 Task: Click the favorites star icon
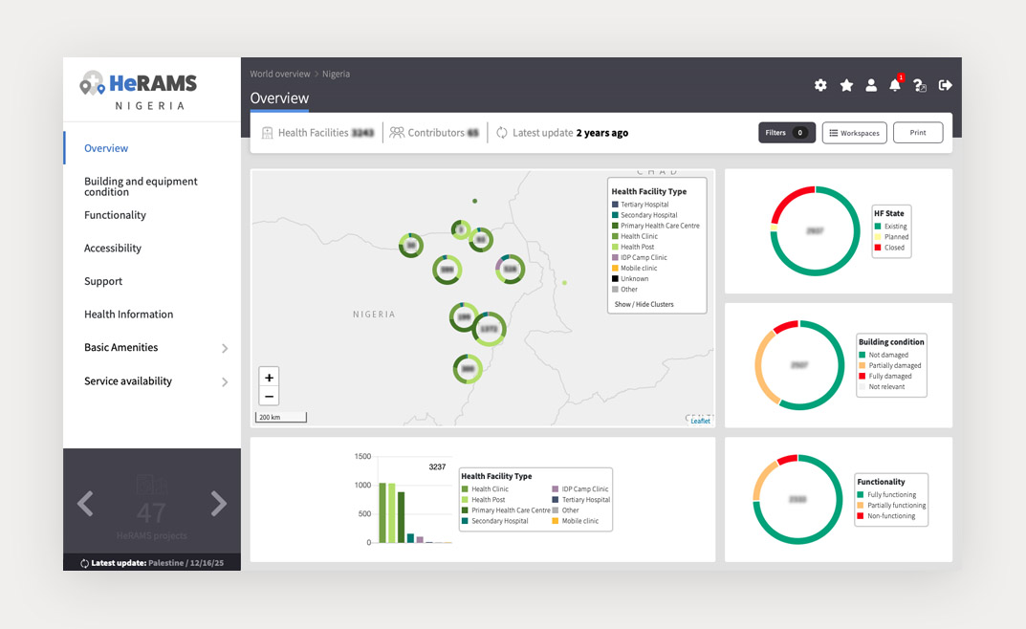click(x=846, y=85)
